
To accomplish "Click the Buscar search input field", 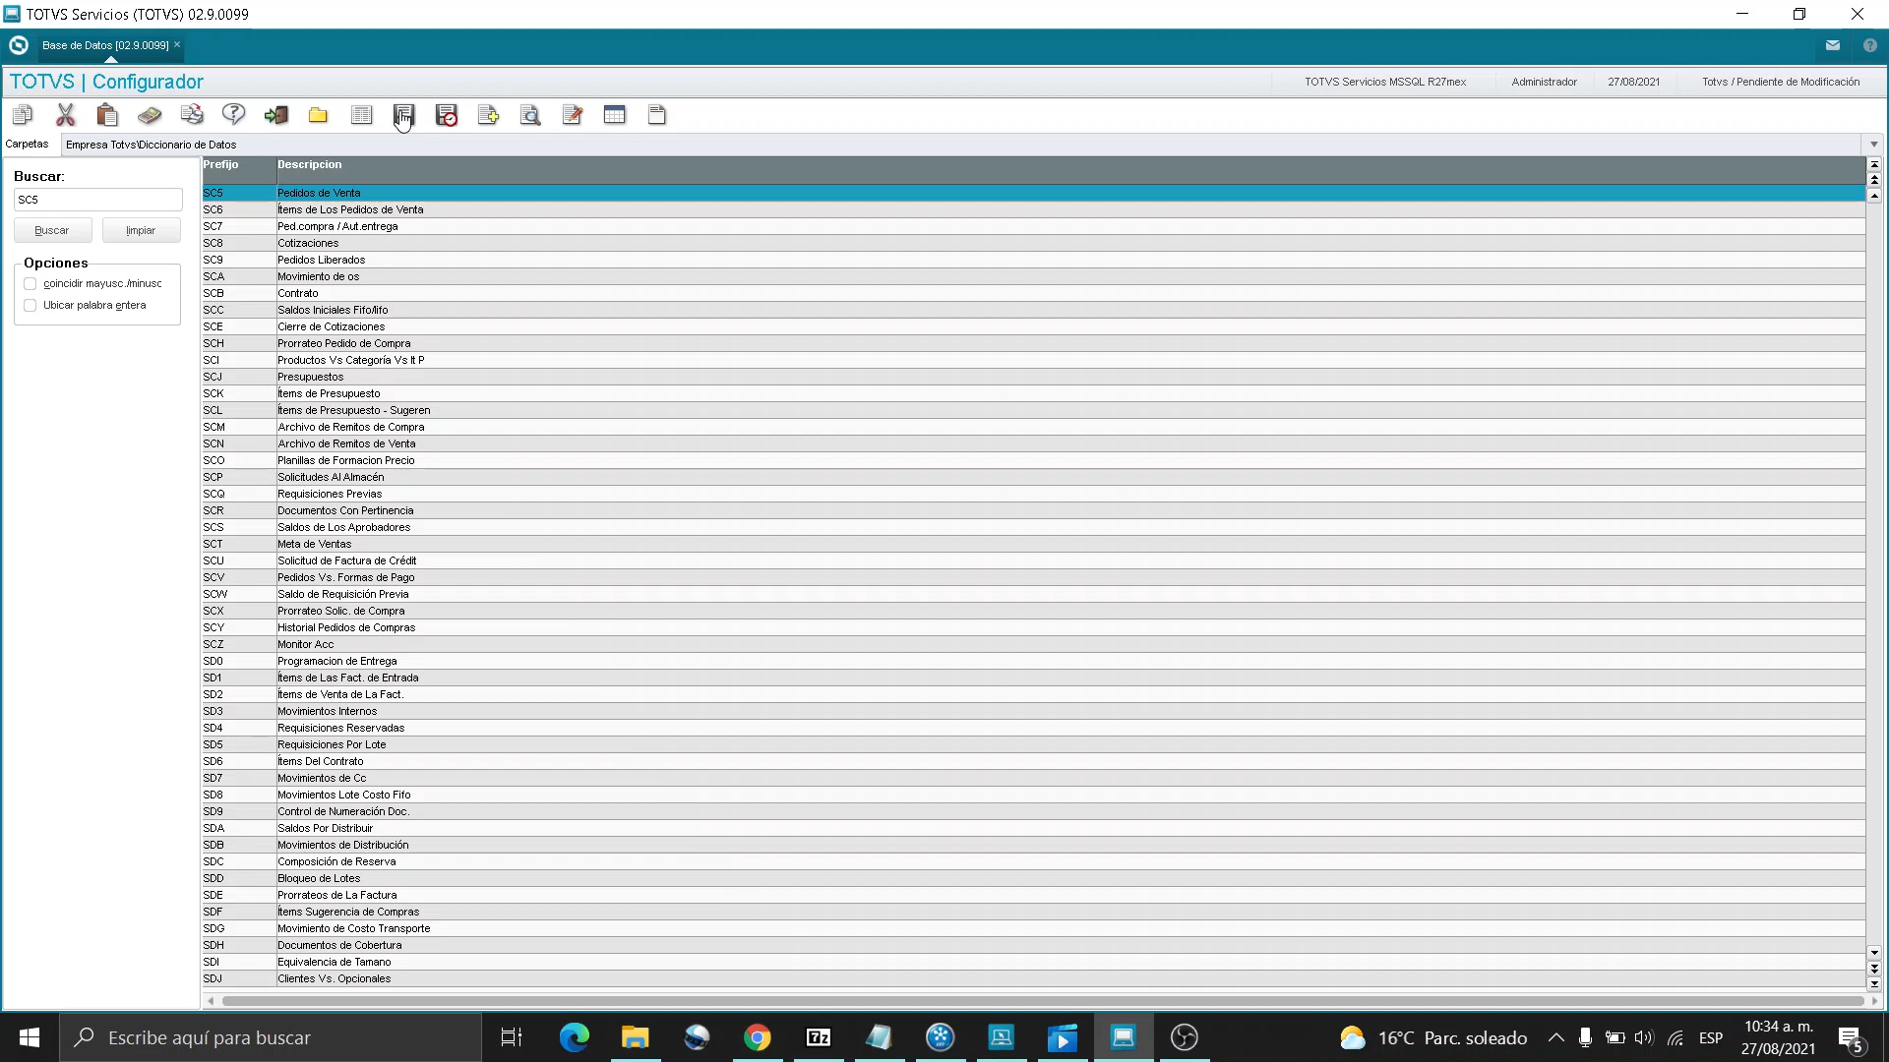I will pyautogui.click(x=97, y=200).
